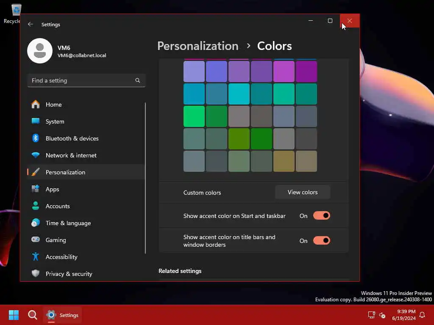The height and width of the screenshot is (325, 434).
Task: Click the muted volume tray icon
Action: click(x=382, y=315)
